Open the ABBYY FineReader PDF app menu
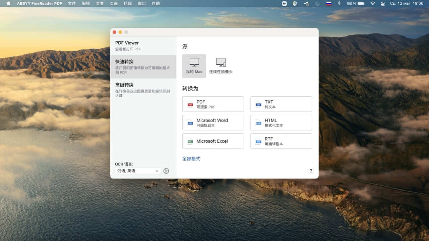The width and height of the screenshot is (429, 241). tap(40, 3)
